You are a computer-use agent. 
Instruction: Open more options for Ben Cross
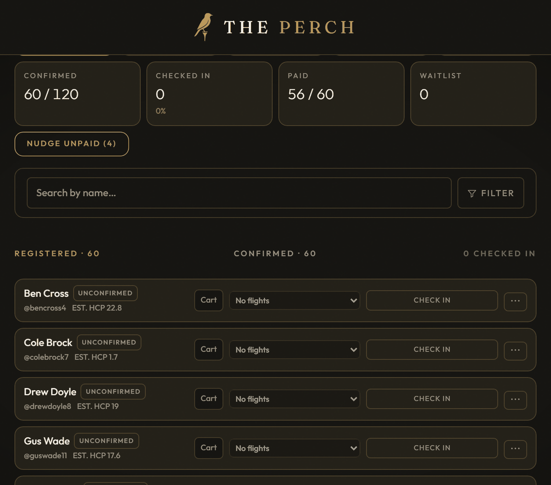point(515,301)
